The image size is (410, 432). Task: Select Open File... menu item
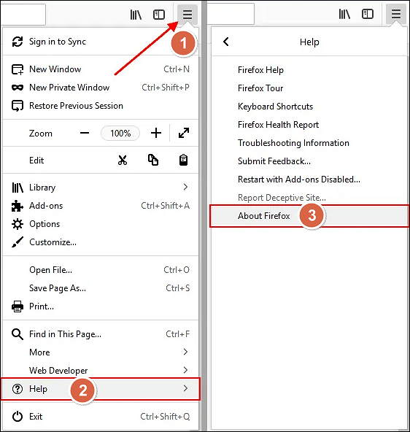(101, 270)
